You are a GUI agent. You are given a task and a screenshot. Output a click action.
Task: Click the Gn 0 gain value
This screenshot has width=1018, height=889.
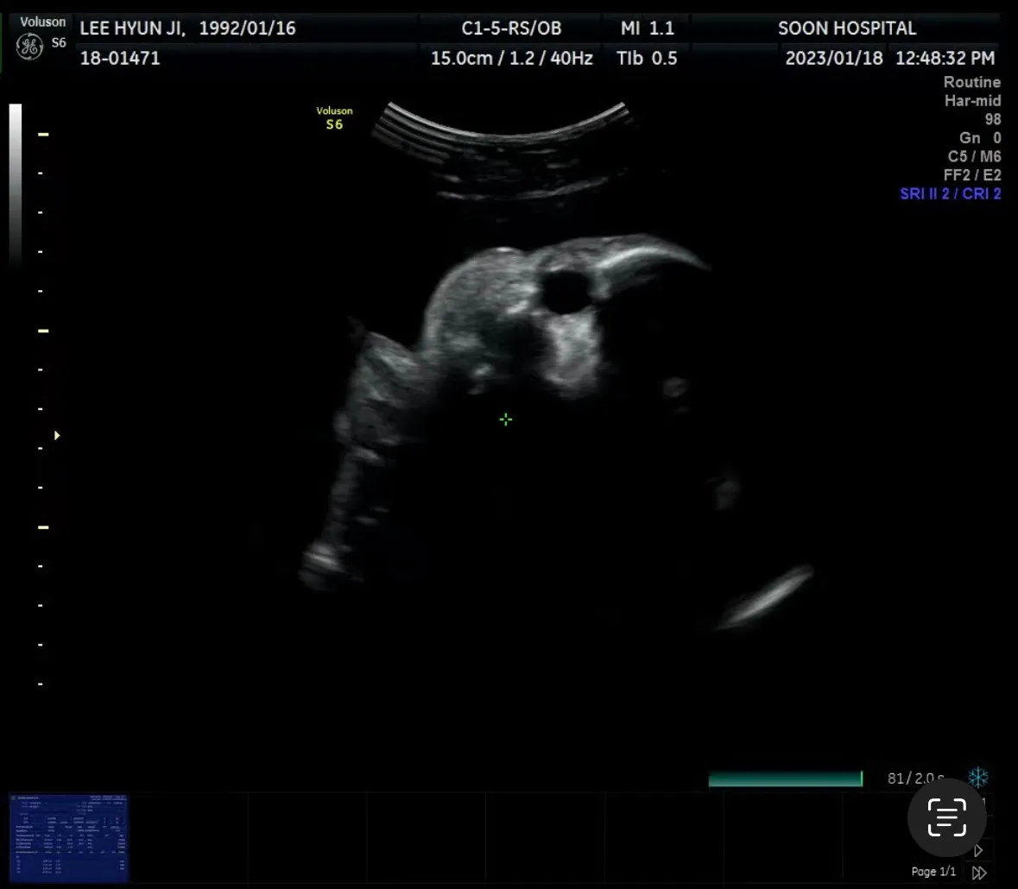pos(980,137)
